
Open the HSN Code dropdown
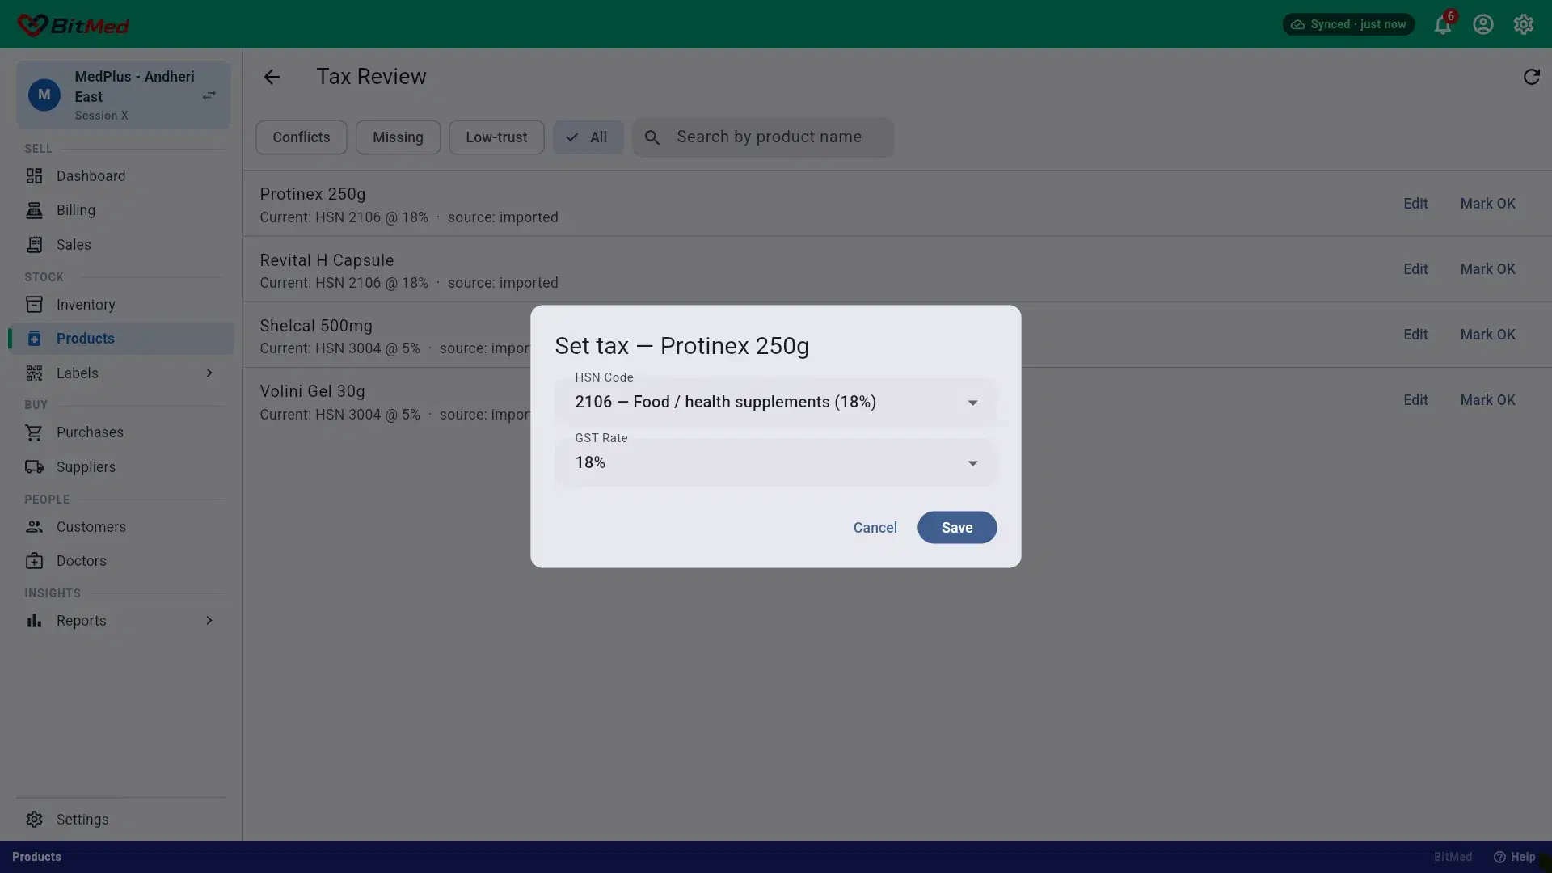point(775,403)
